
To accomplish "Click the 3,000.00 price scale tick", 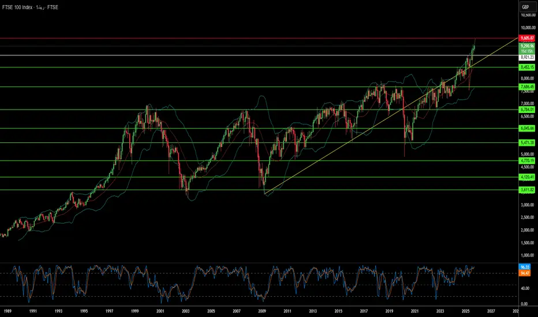I will pyautogui.click(x=528, y=205).
